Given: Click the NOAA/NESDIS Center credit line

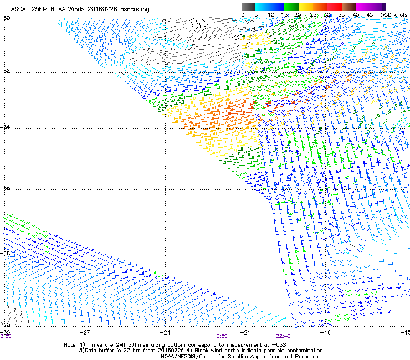Looking at the screenshot, I should point(239,357).
